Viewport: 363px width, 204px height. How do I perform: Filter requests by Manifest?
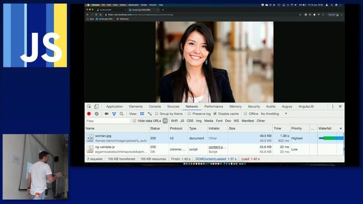(x=248, y=121)
